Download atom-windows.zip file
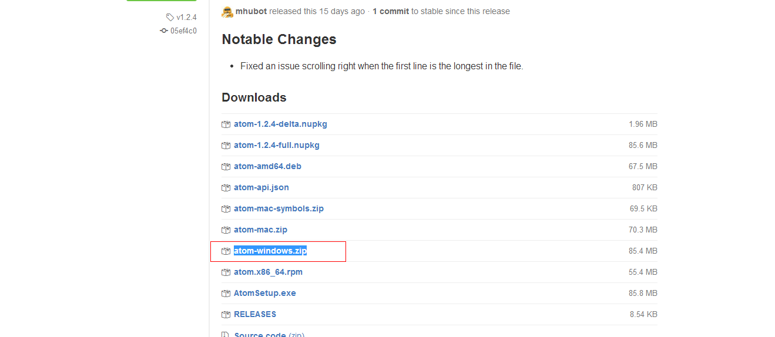This screenshot has height=337, width=775. [270, 251]
